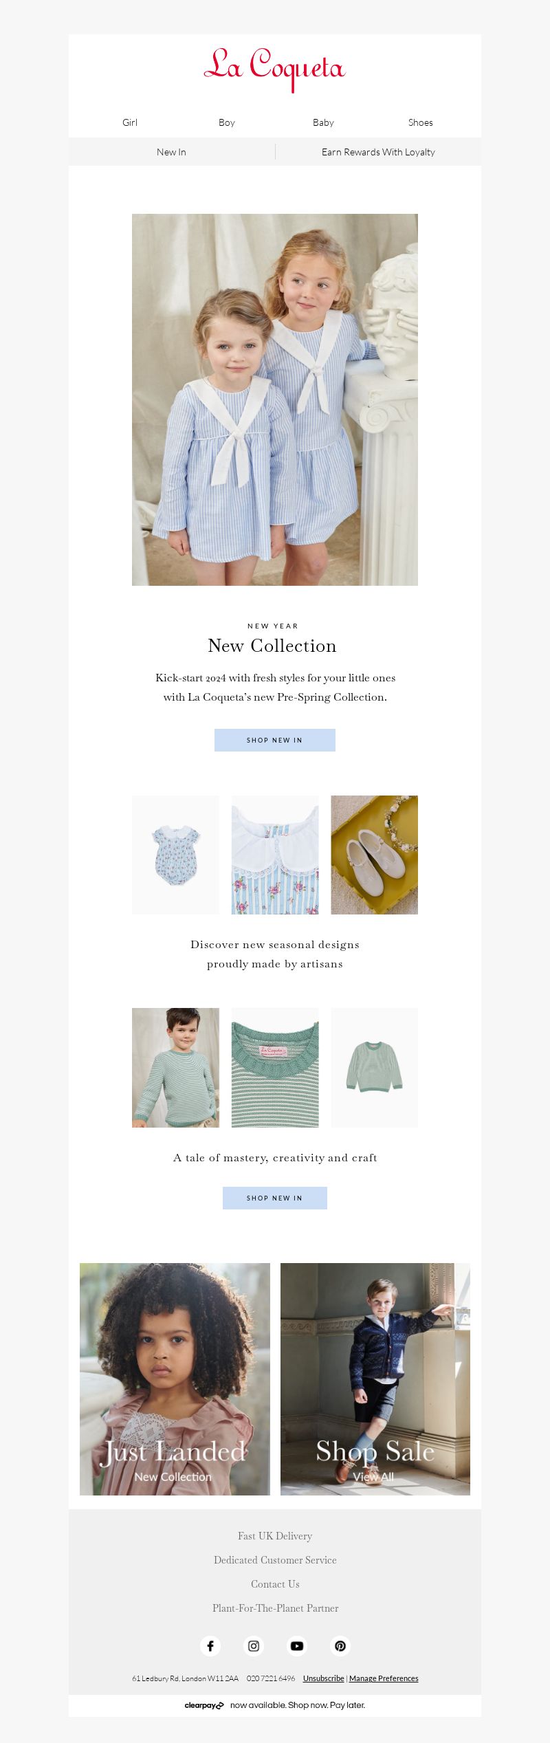Screen dimensions: 550x1743
Task: Open Earn Rewards With Loyalty
Action: tap(378, 152)
